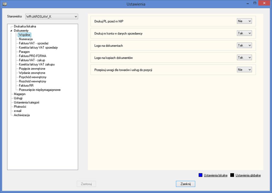Click the blue local settings swatch
Image resolution: width=272 pixels, height=193 pixels.
[201, 175]
